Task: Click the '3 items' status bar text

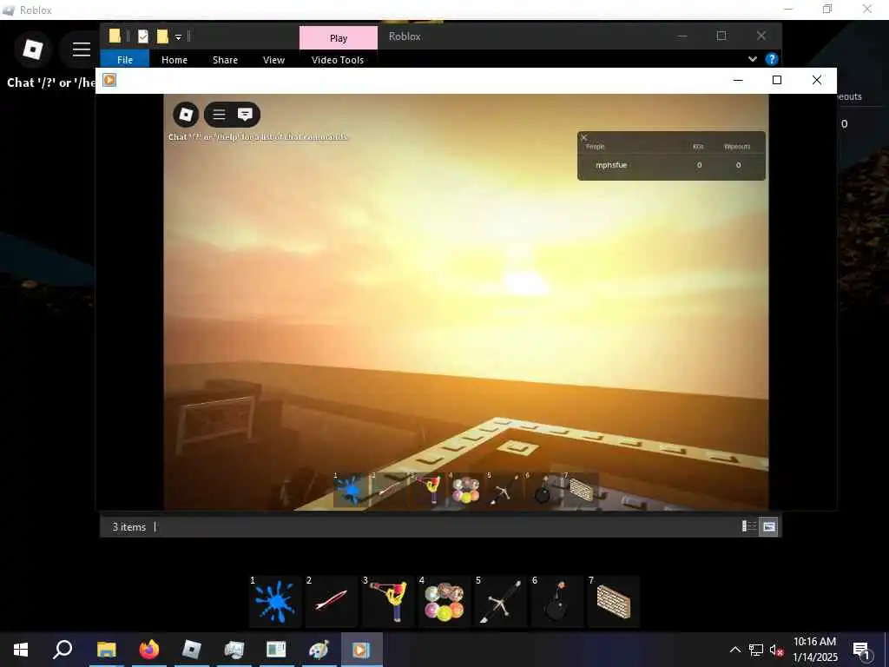Action: pyautogui.click(x=128, y=527)
